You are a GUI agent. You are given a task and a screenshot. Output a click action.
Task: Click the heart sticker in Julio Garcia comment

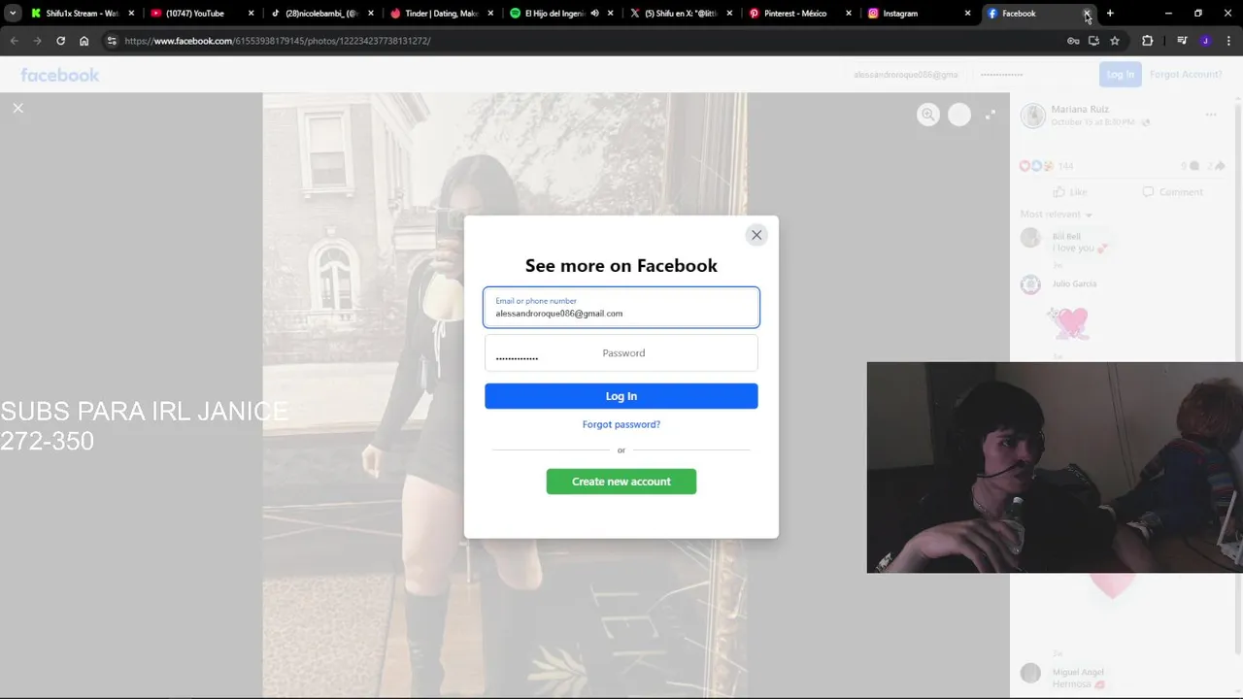1070,322
